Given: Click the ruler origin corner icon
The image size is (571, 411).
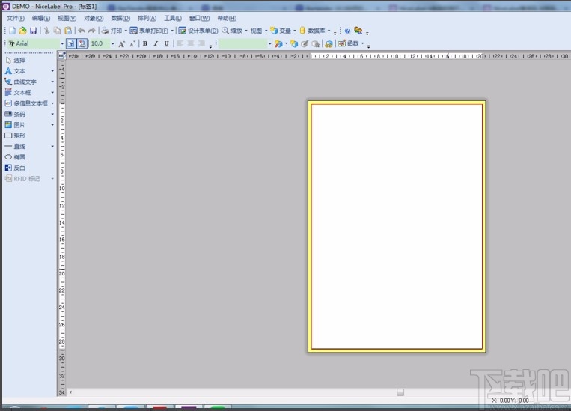Looking at the screenshot, I should point(62,56).
